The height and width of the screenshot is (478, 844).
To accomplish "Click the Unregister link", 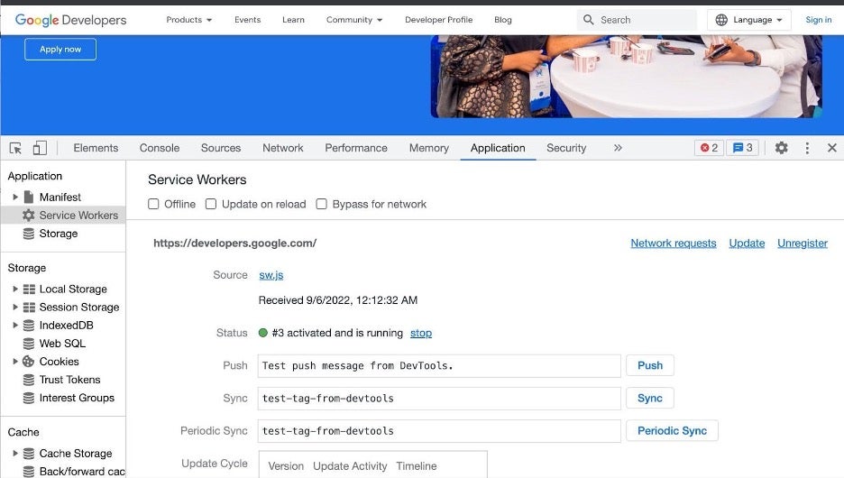I will tap(802, 244).
